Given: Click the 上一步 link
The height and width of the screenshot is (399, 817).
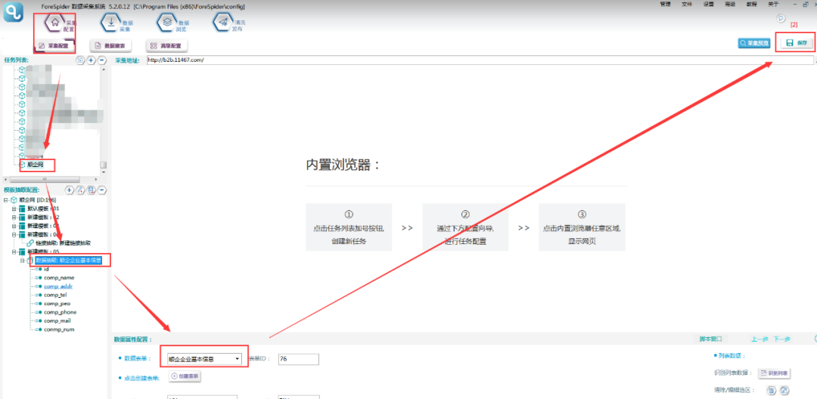Looking at the screenshot, I should pos(760,339).
